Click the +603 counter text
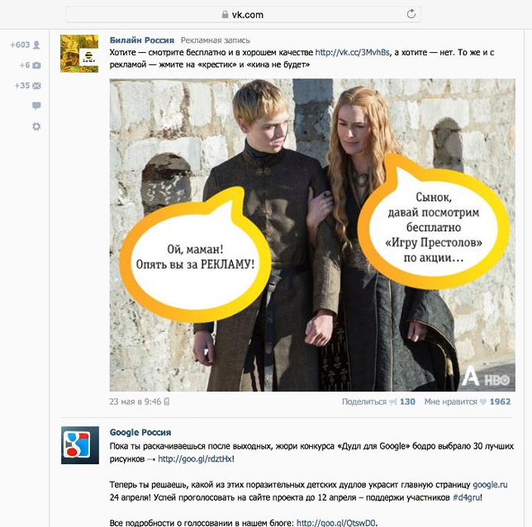This screenshot has height=527, width=532. 20,45
